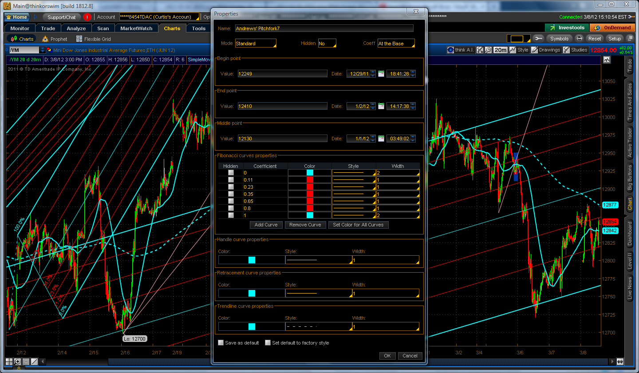The width and height of the screenshot is (639, 373).
Task: Switch to the Analyze tab
Action: pyautogui.click(x=76, y=28)
